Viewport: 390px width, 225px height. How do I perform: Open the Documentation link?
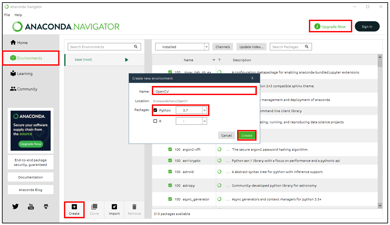pos(31,177)
